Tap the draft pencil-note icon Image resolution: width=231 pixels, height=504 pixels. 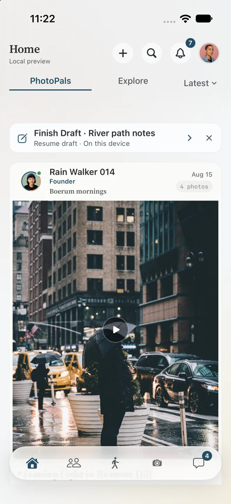[22, 138]
